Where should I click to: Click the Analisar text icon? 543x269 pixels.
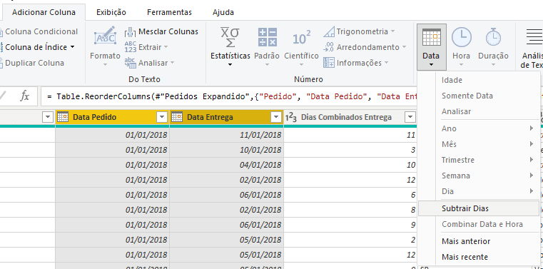tap(130, 63)
